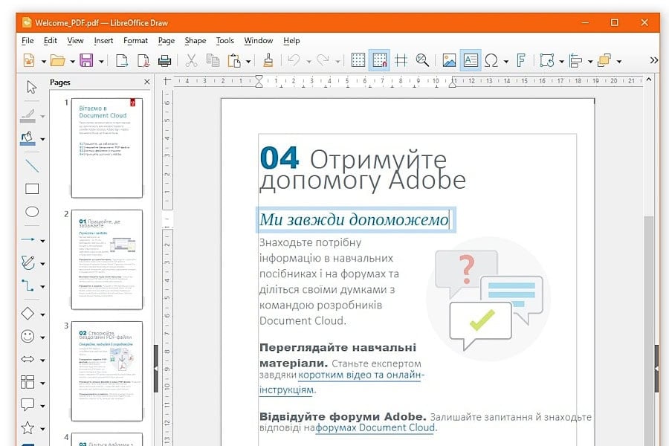Screen dimensions: 669x446
Task: Click the Fontwork text icon
Action: click(521, 61)
